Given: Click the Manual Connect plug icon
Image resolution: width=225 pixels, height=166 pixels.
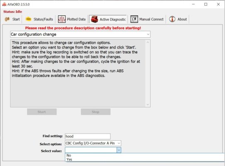Looking at the screenshot, I should click(134, 19).
